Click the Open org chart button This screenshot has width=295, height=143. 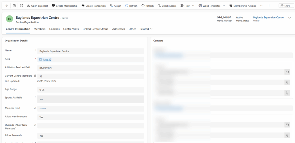click(37, 6)
